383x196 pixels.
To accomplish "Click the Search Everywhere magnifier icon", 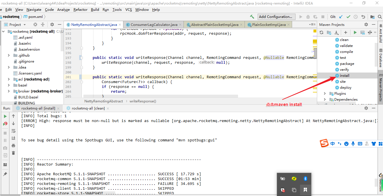I will [380, 17].
